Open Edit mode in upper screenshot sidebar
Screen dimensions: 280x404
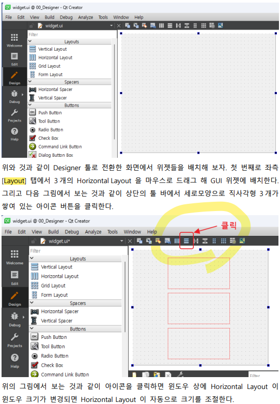pyautogui.click(x=14, y=59)
